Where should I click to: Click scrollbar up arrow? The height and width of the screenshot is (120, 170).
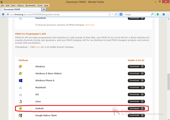(x=168, y=19)
